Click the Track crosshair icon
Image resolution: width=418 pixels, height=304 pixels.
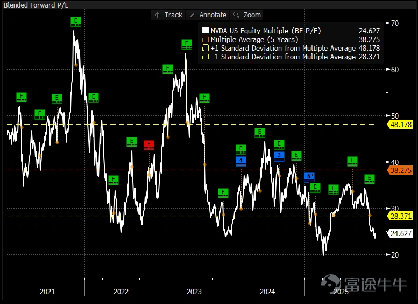pyautogui.click(x=158, y=15)
